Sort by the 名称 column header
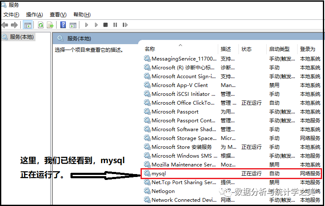325x206 pixels. 150,49
